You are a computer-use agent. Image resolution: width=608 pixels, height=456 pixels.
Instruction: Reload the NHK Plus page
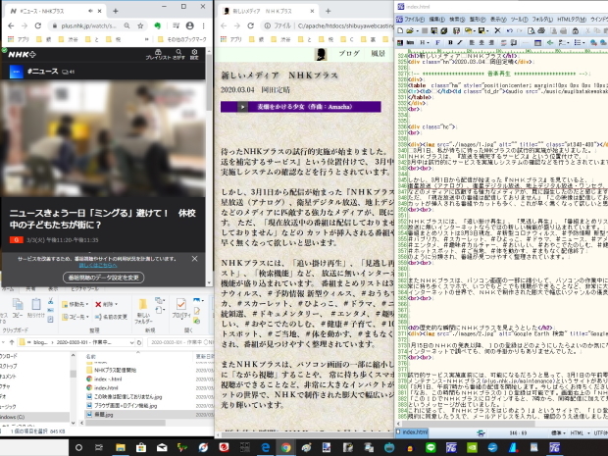point(37,25)
